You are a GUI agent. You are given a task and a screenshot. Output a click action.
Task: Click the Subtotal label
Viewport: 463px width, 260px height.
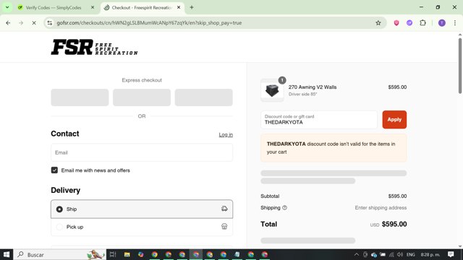pos(270,196)
